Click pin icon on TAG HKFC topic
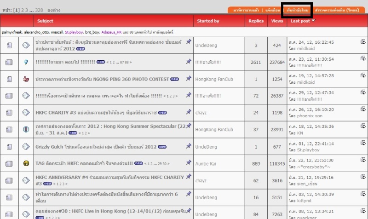The height and width of the screenshot is (219, 368). pos(189,162)
